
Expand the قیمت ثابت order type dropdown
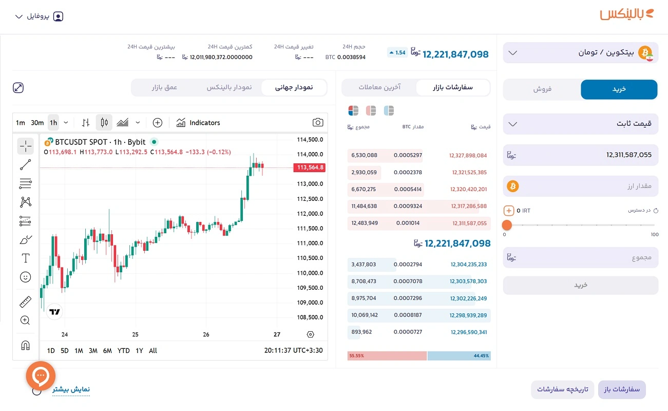coord(579,124)
